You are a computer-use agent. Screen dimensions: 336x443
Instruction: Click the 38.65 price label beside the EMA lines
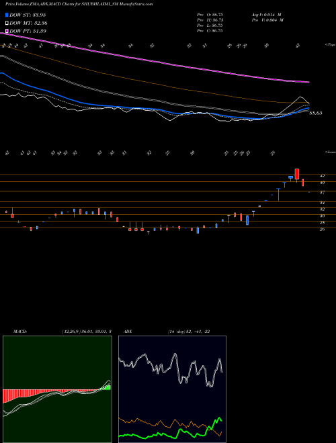click(x=316, y=113)
